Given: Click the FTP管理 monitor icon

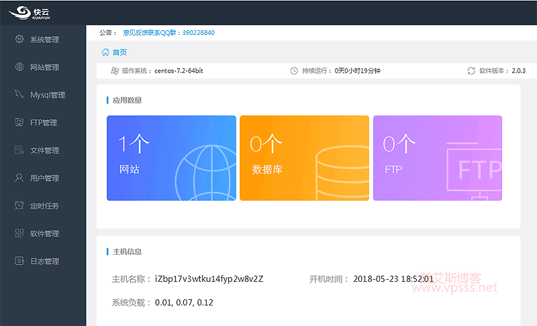Looking at the screenshot, I should tap(19, 122).
